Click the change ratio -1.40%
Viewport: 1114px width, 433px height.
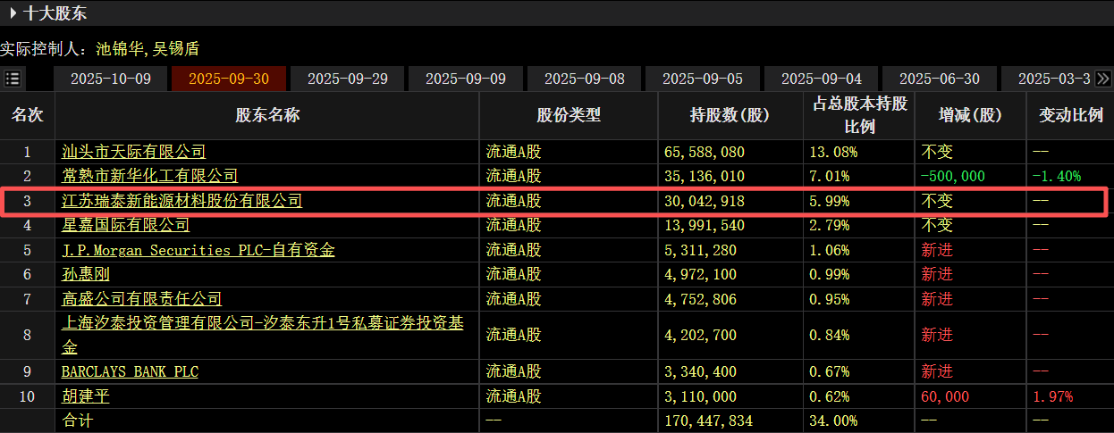coord(1057,176)
